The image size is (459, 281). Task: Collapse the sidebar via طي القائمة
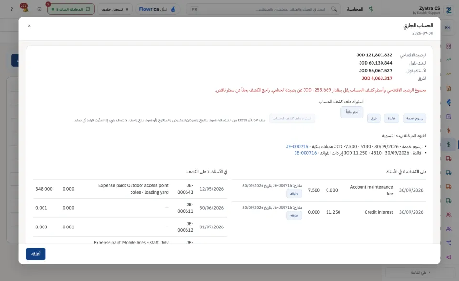pyautogui.click(x=420, y=272)
